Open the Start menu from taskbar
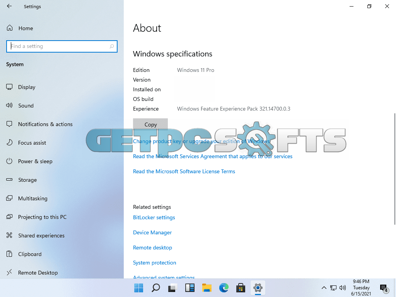396x297 pixels. (x=139, y=288)
